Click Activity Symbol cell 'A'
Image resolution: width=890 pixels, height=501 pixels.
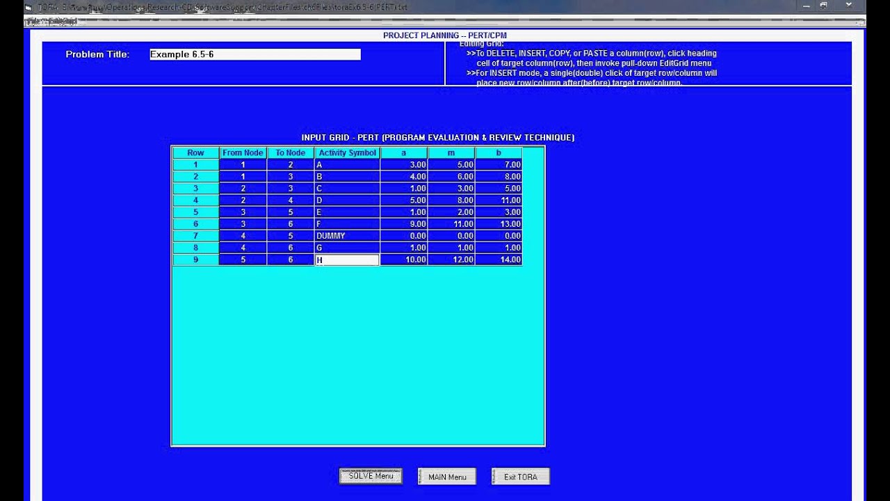347,165
